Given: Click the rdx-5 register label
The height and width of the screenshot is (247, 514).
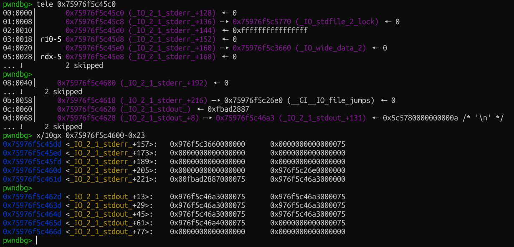Looking at the screenshot, I should [51, 57].
